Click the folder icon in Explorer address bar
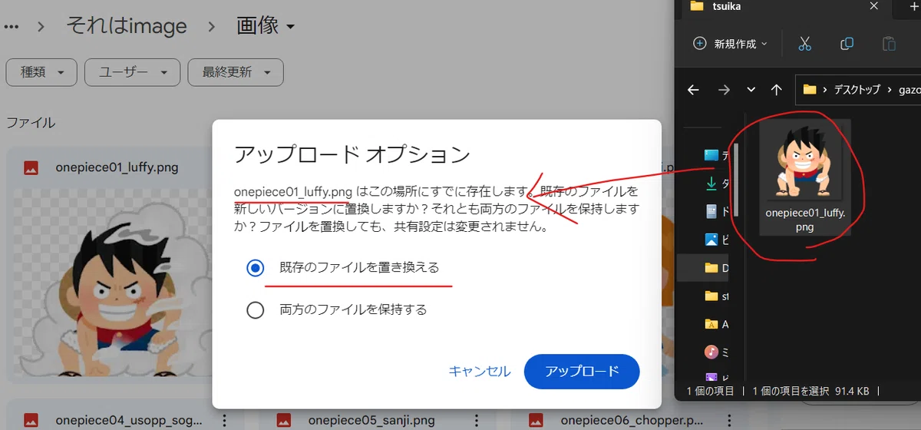The width and height of the screenshot is (921, 430). click(809, 90)
